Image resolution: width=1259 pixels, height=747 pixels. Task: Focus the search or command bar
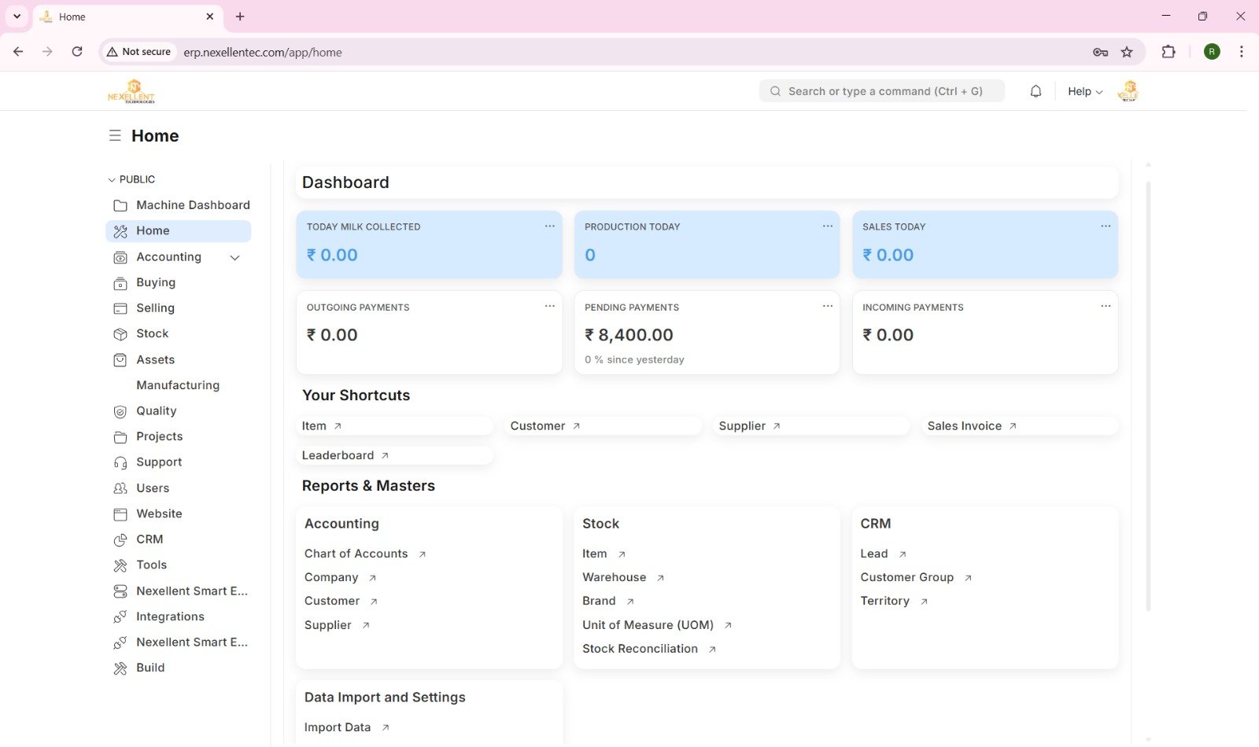[x=881, y=91]
